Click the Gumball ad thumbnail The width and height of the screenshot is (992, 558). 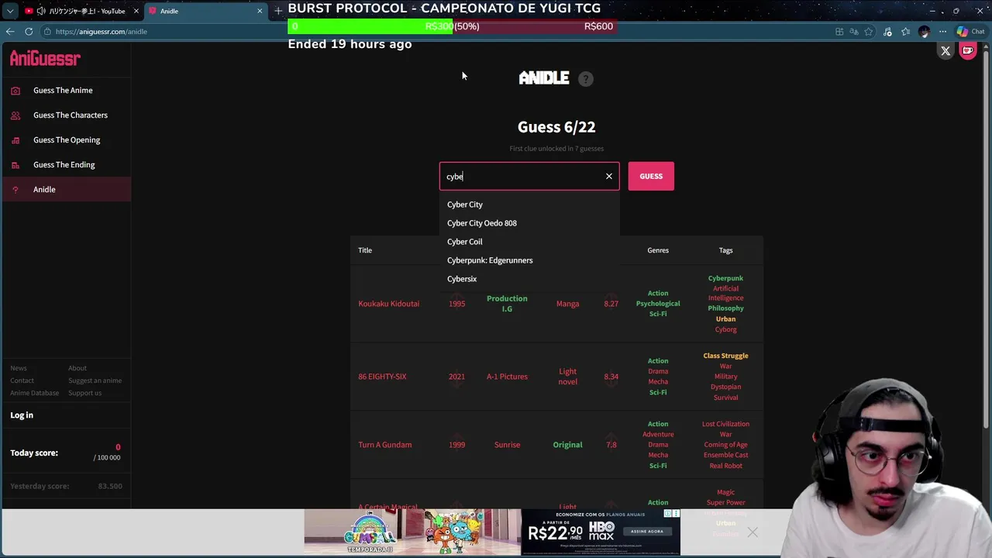point(412,532)
